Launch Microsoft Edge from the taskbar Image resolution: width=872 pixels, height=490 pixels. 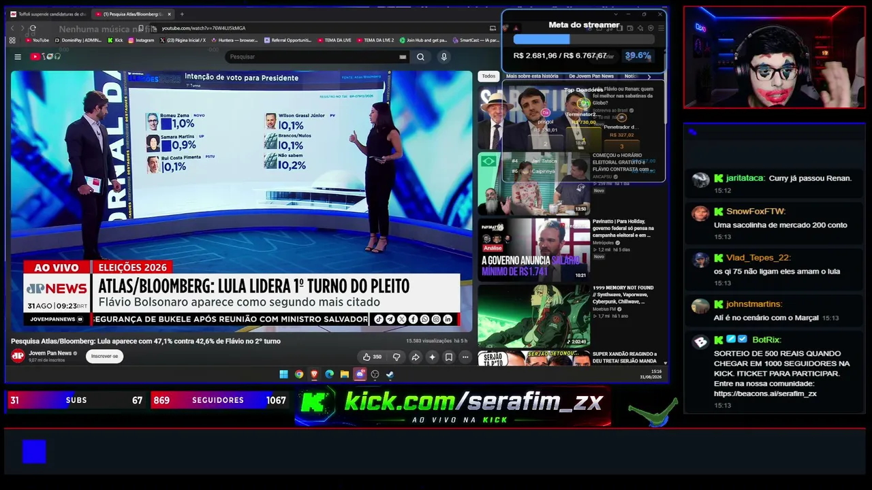point(330,374)
